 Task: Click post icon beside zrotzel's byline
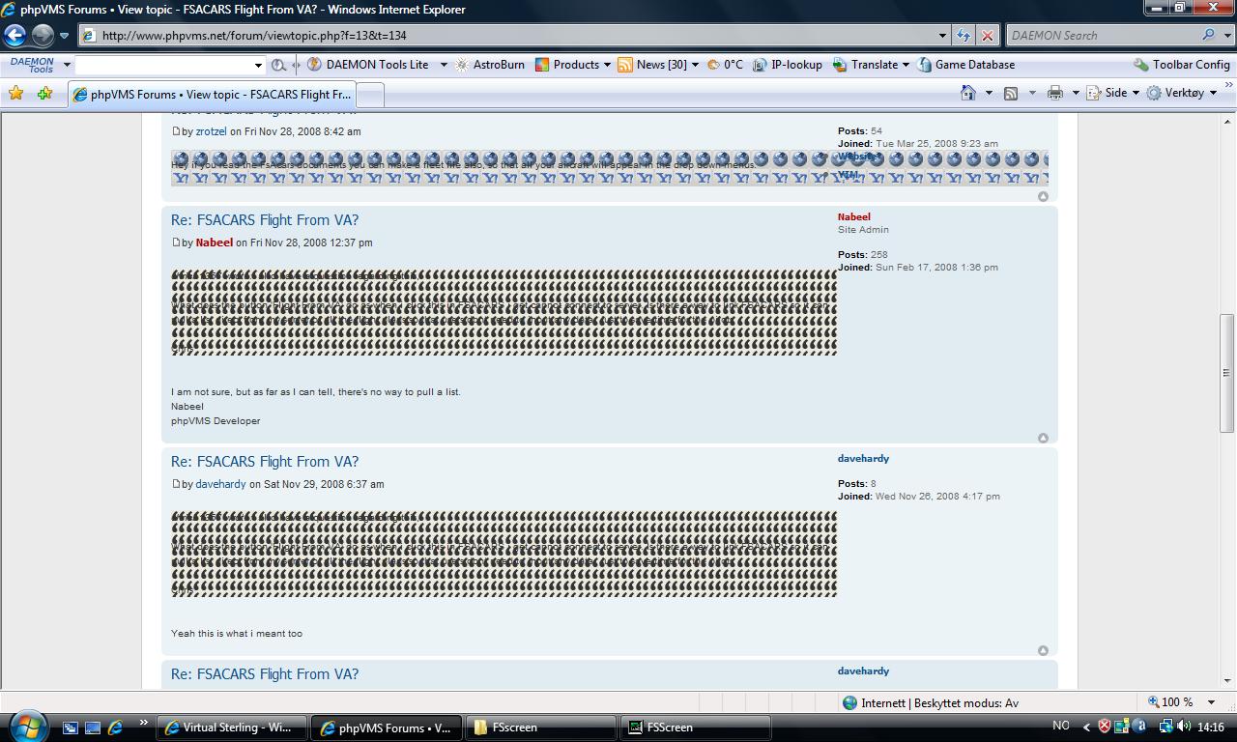pos(176,131)
